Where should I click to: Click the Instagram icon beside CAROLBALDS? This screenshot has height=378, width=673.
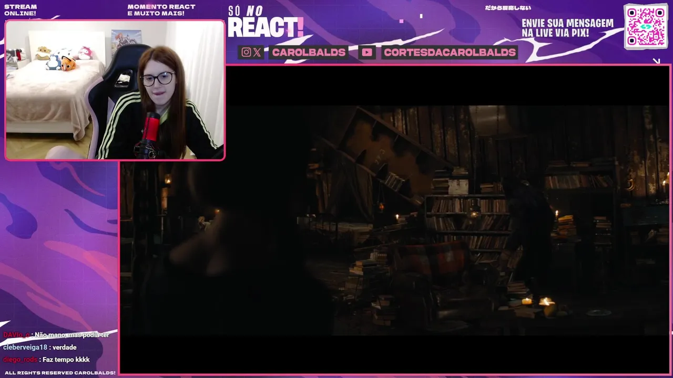[246, 52]
